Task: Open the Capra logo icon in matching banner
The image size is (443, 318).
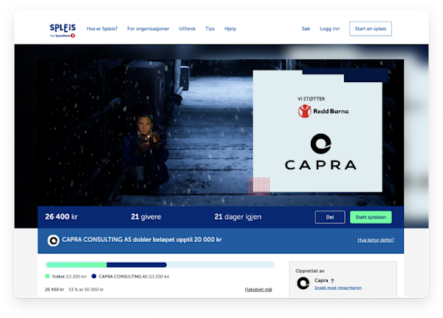Action: pos(53,240)
